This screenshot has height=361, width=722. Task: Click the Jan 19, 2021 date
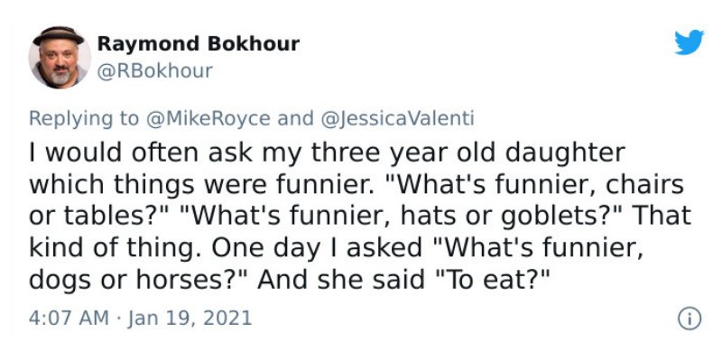pos(190,319)
